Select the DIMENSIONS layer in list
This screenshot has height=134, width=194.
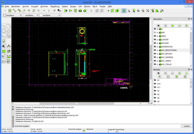point(167,47)
